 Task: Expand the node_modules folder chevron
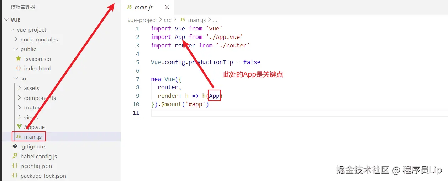16,39
